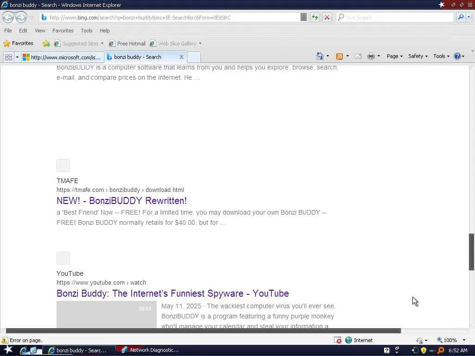Click the blocked popup status icon

point(338,340)
